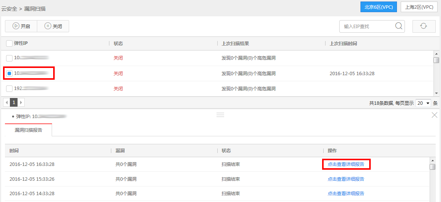The width and height of the screenshot is (441, 202).
Task: Toggle the select-all checkbox in header
Action: point(9,44)
